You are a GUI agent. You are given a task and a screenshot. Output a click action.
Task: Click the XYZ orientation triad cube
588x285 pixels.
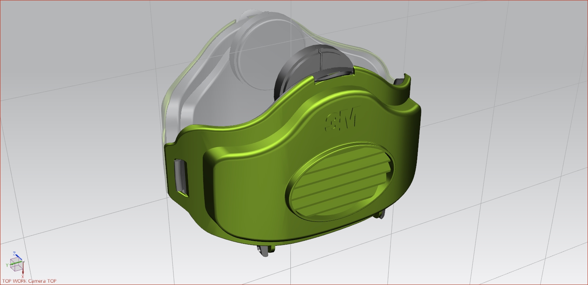(x=16, y=264)
